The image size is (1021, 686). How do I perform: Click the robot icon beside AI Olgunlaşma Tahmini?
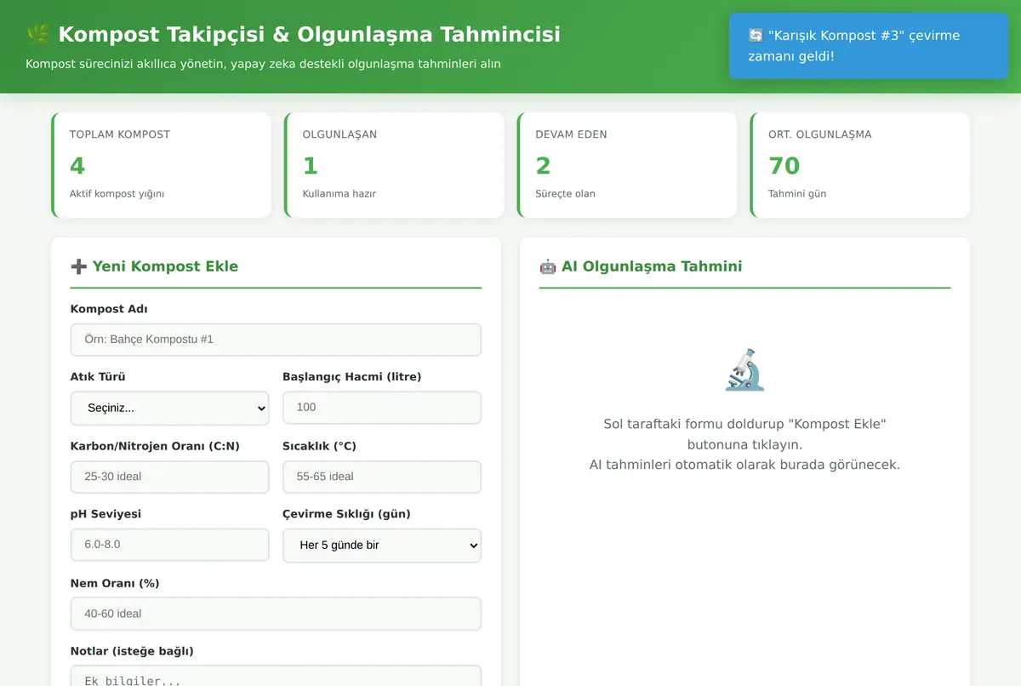(x=548, y=266)
